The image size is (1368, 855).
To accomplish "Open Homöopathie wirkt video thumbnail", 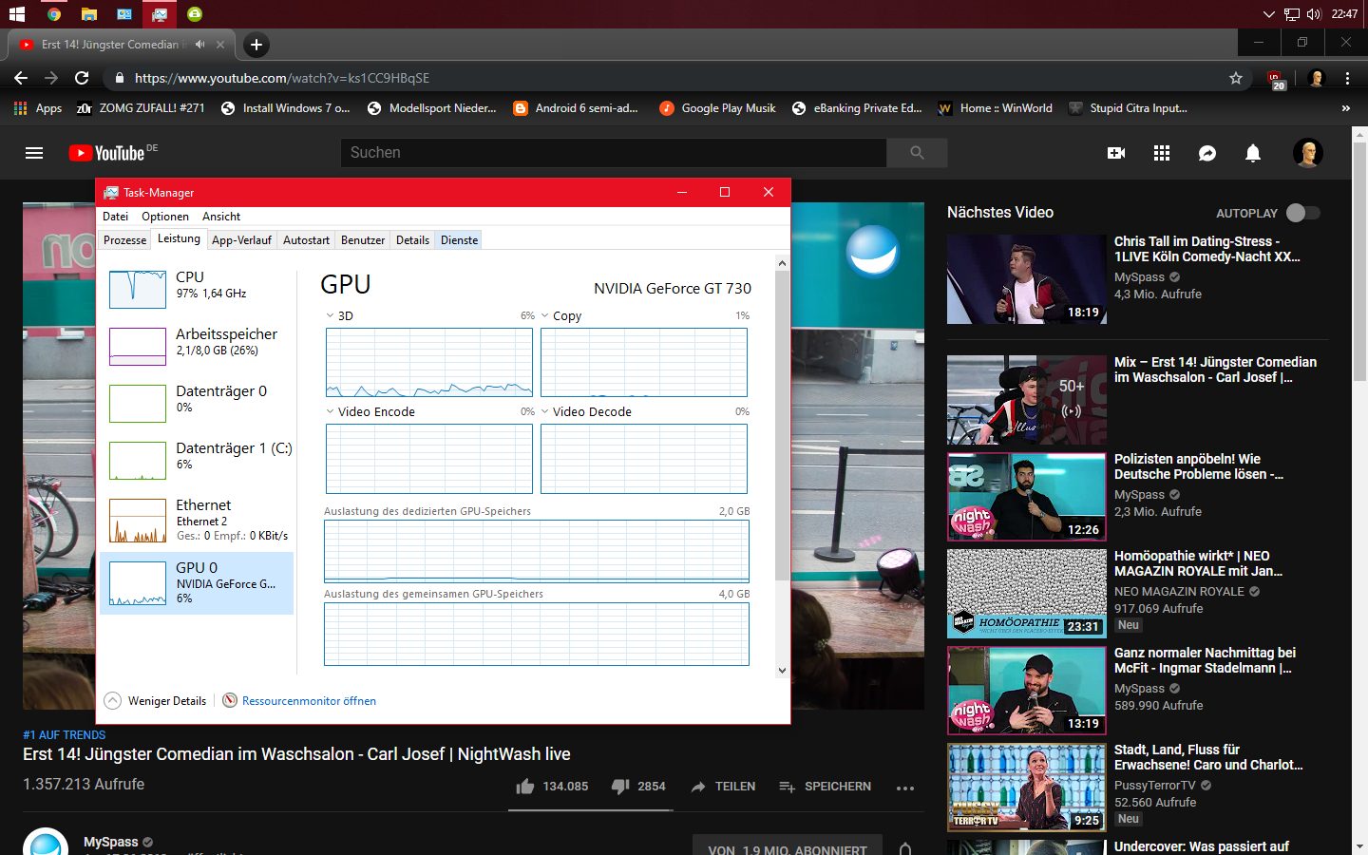I will [x=1027, y=594].
